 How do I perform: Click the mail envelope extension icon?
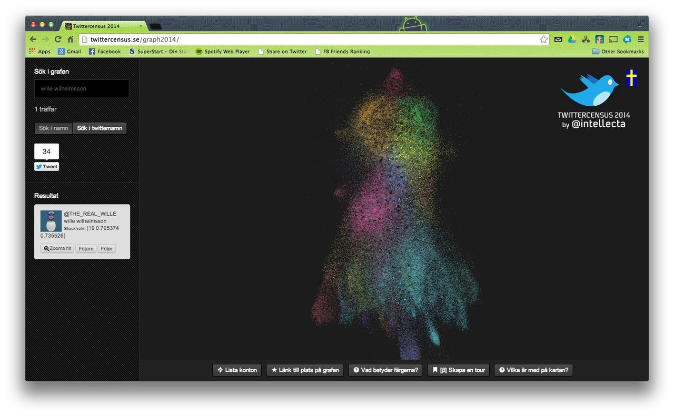[558, 39]
